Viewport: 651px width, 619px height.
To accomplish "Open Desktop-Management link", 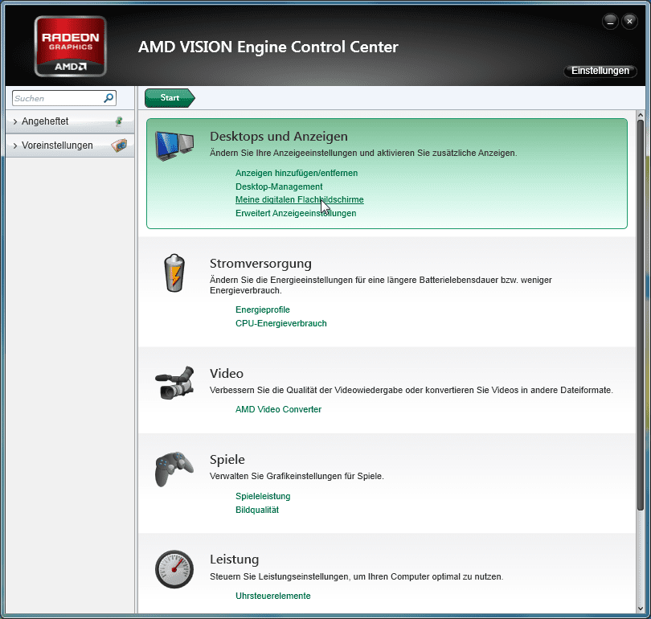I will tap(279, 187).
